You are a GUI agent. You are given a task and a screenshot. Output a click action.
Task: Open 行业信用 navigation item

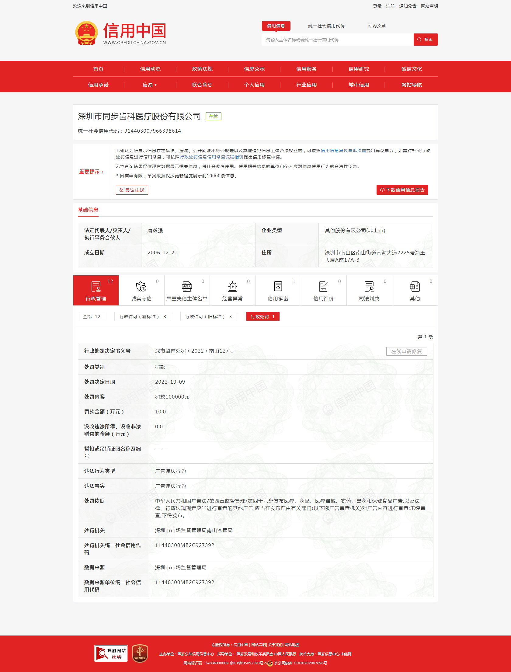pos(307,85)
